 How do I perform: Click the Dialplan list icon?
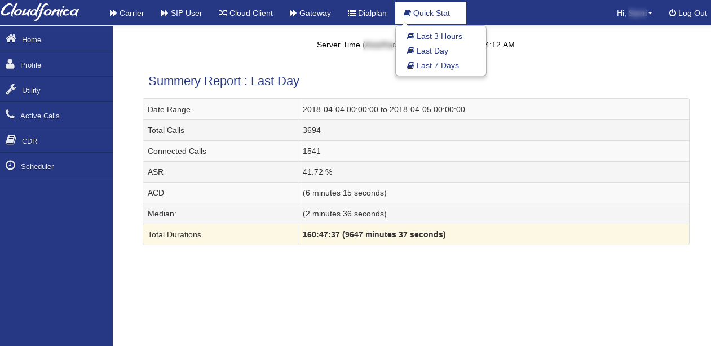pyautogui.click(x=351, y=13)
